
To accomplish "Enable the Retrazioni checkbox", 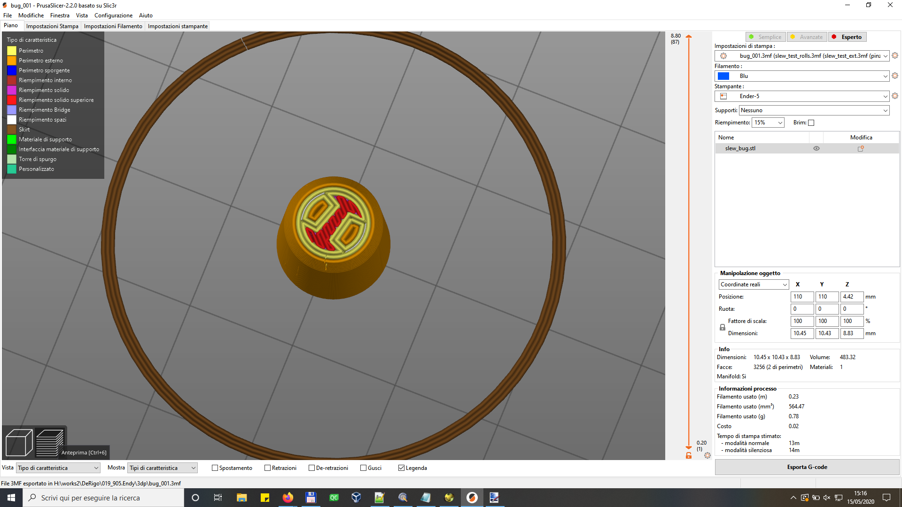I will (x=267, y=468).
